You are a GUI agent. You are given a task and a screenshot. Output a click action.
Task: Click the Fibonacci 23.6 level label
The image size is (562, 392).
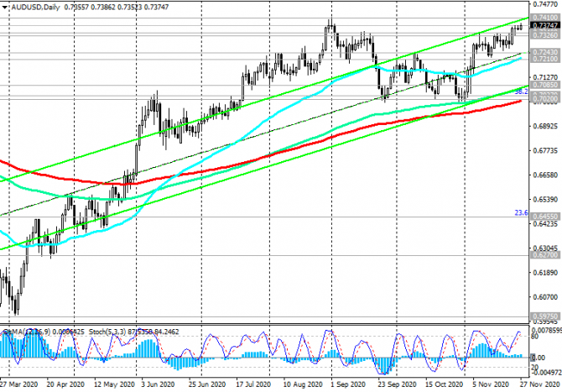coord(521,213)
